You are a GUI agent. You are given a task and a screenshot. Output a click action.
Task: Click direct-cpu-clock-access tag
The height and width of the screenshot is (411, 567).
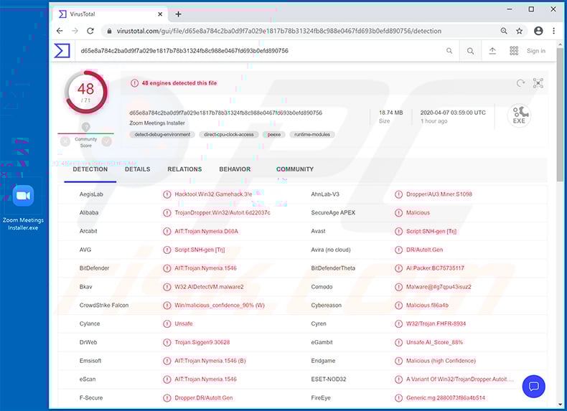[228, 134]
